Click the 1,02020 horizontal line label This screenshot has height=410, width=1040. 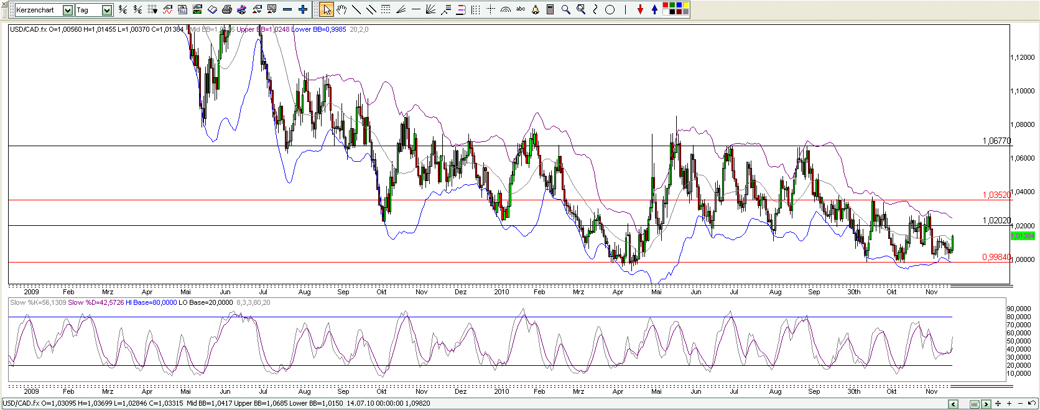996,220
